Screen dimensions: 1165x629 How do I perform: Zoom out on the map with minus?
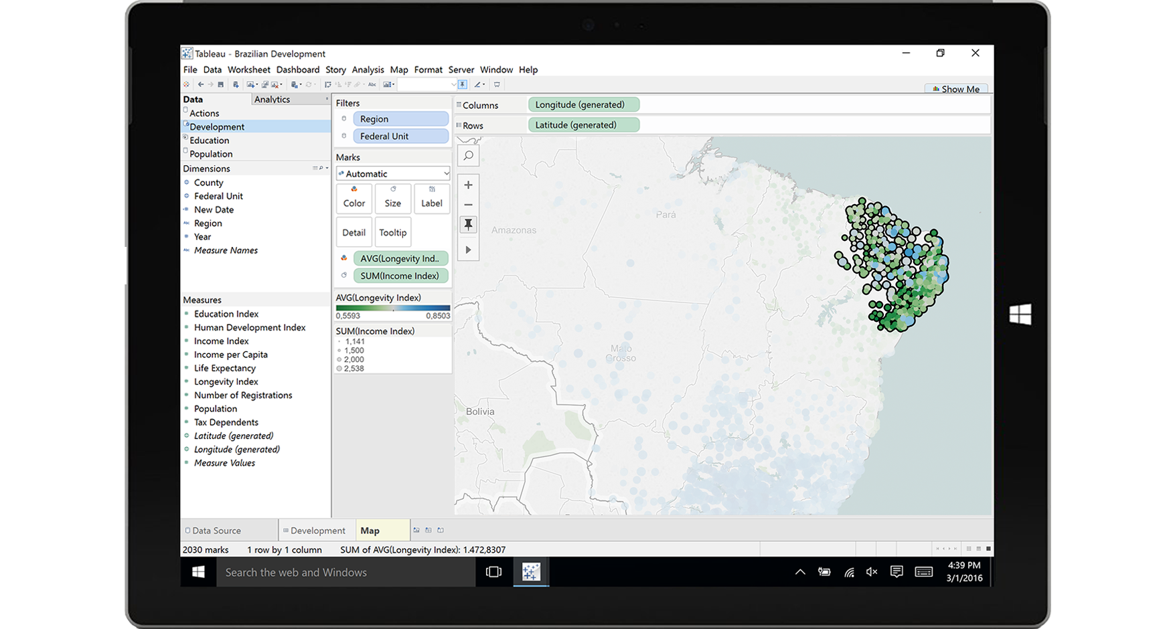[x=468, y=204]
